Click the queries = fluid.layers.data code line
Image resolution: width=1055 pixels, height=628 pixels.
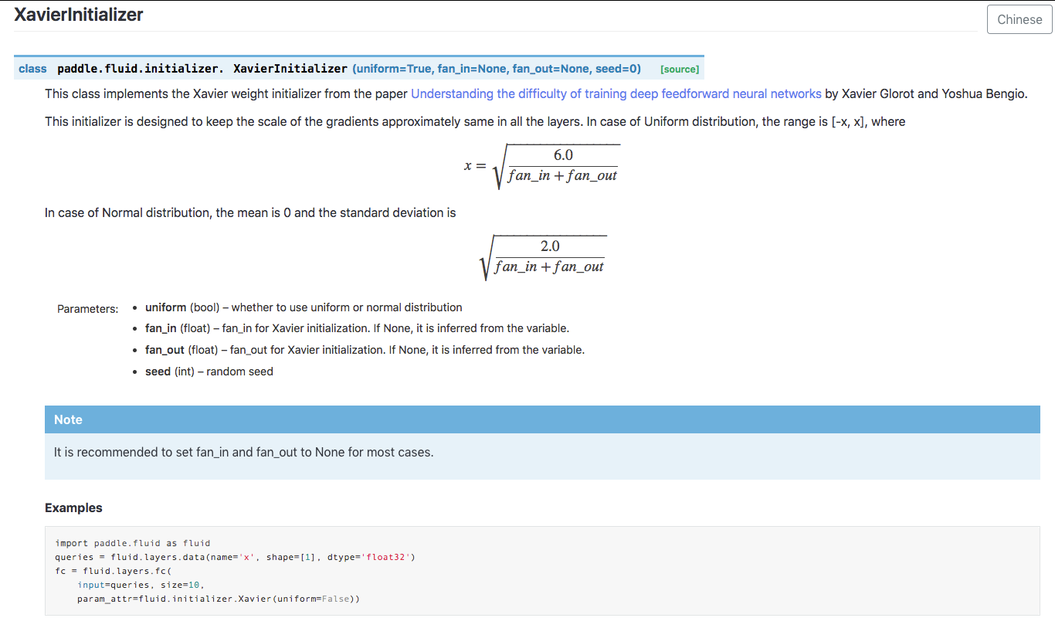tap(235, 557)
